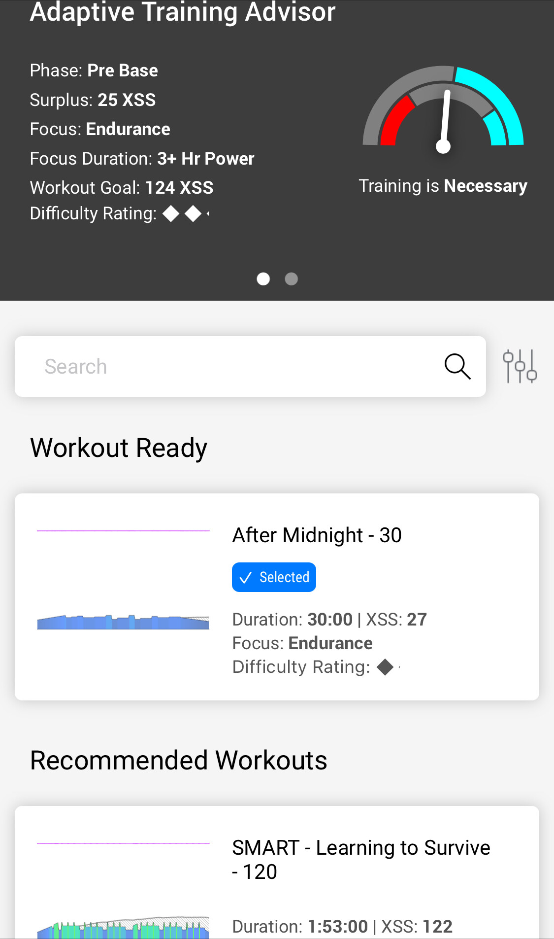
Task: Tap Training is Necessary status text
Action: coord(443,186)
